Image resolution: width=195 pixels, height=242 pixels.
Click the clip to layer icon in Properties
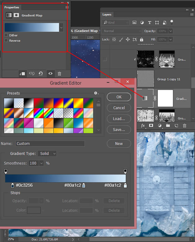pyautogui.click(x=22, y=74)
